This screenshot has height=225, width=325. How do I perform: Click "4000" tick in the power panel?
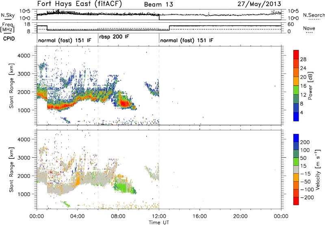(x=24, y=56)
